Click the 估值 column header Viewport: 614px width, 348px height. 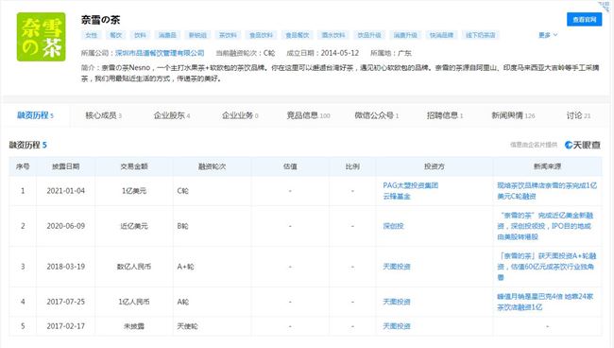290,166
